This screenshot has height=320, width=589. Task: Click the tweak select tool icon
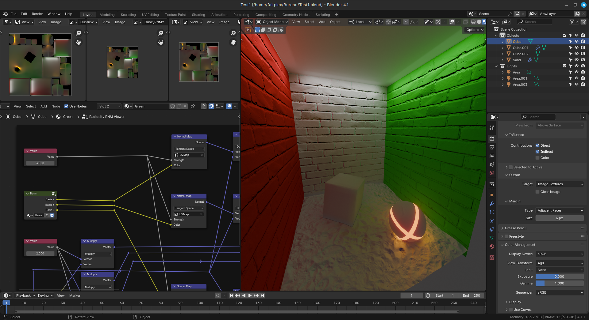(248, 30)
